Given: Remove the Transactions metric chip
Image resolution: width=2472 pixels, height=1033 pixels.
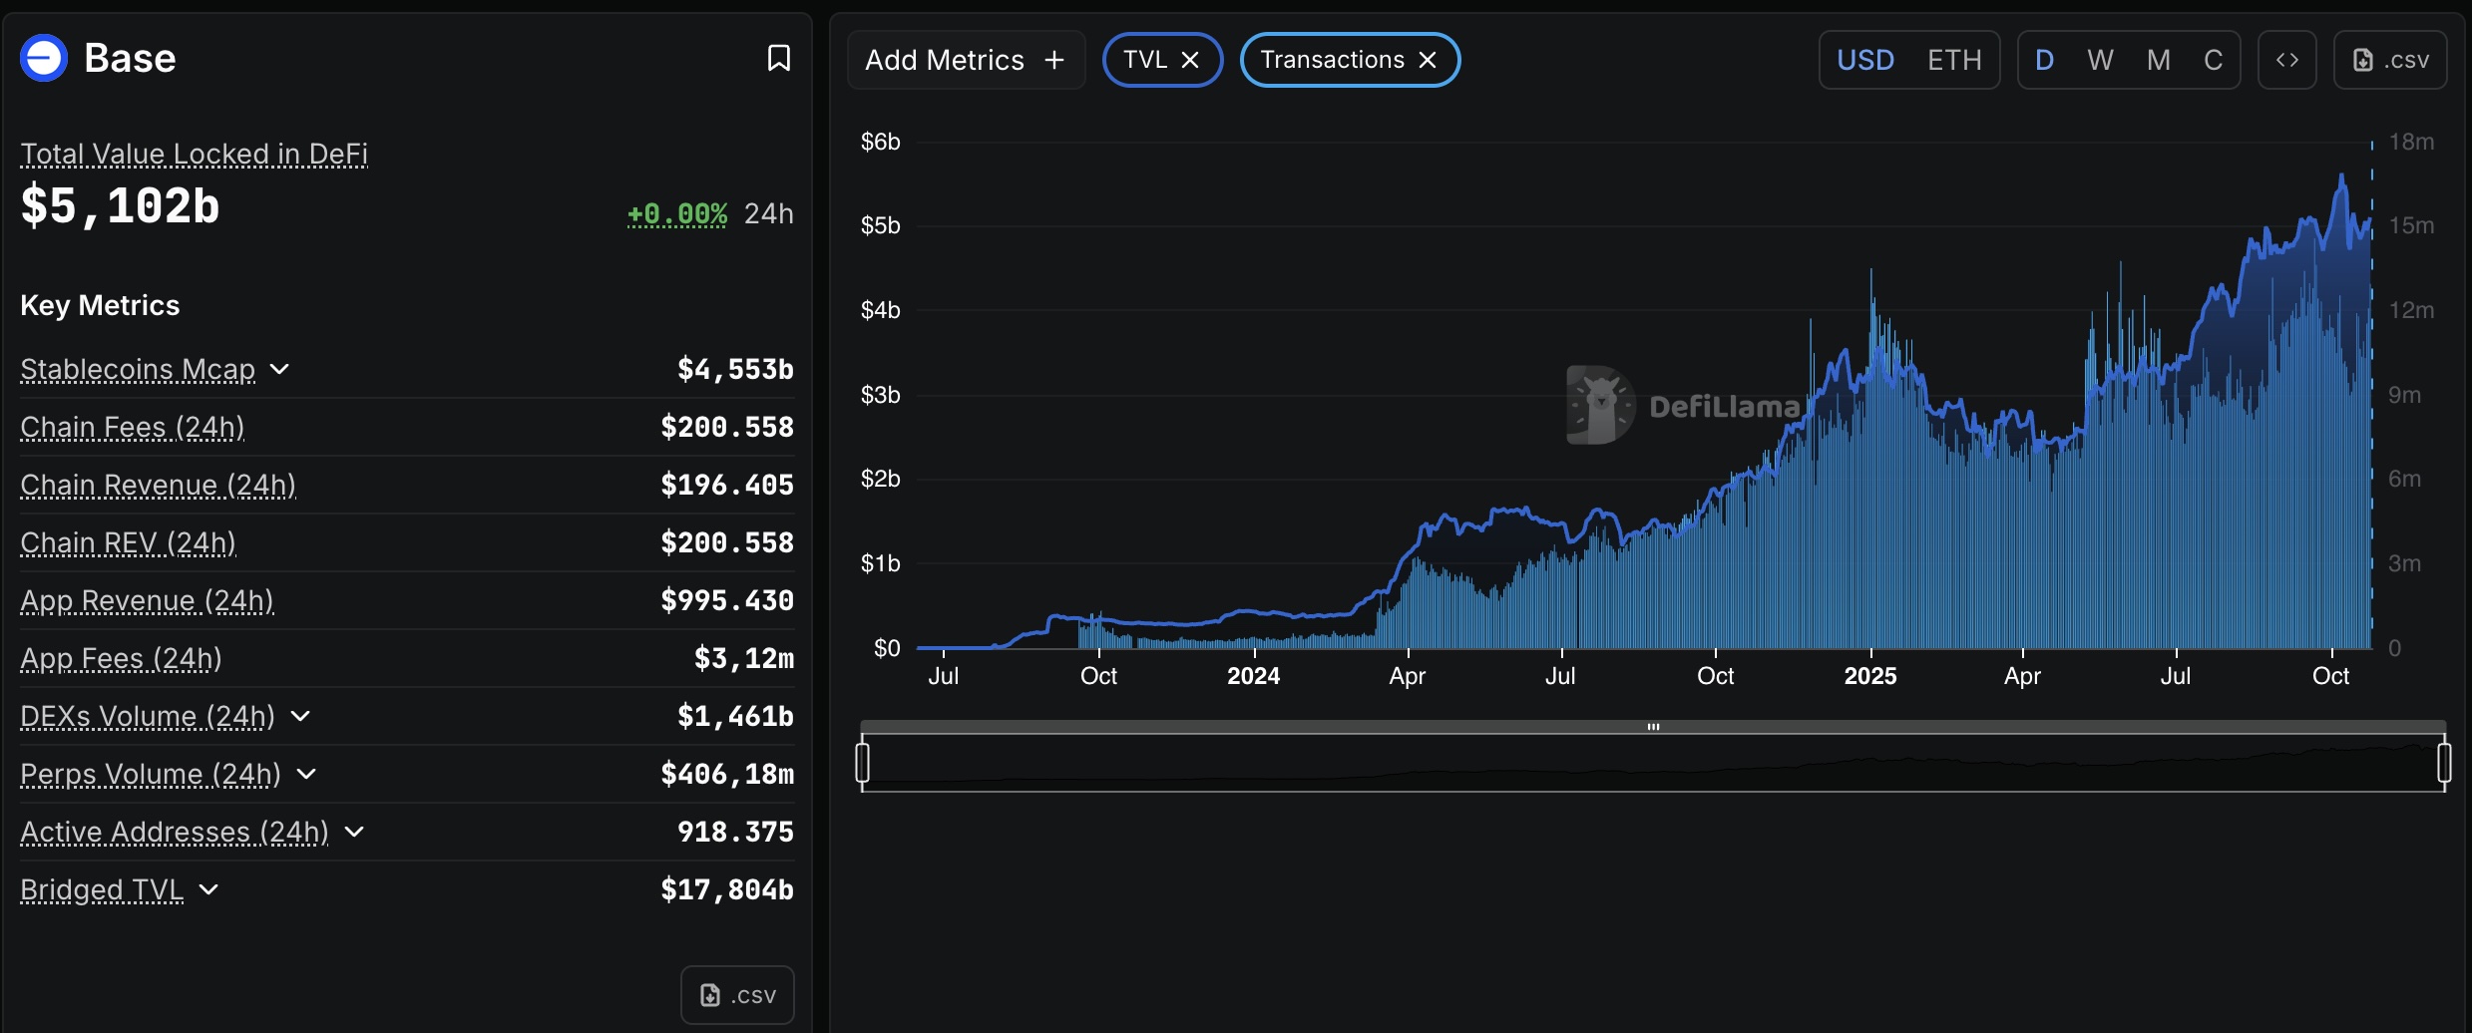Looking at the screenshot, I should coord(1428,61).
